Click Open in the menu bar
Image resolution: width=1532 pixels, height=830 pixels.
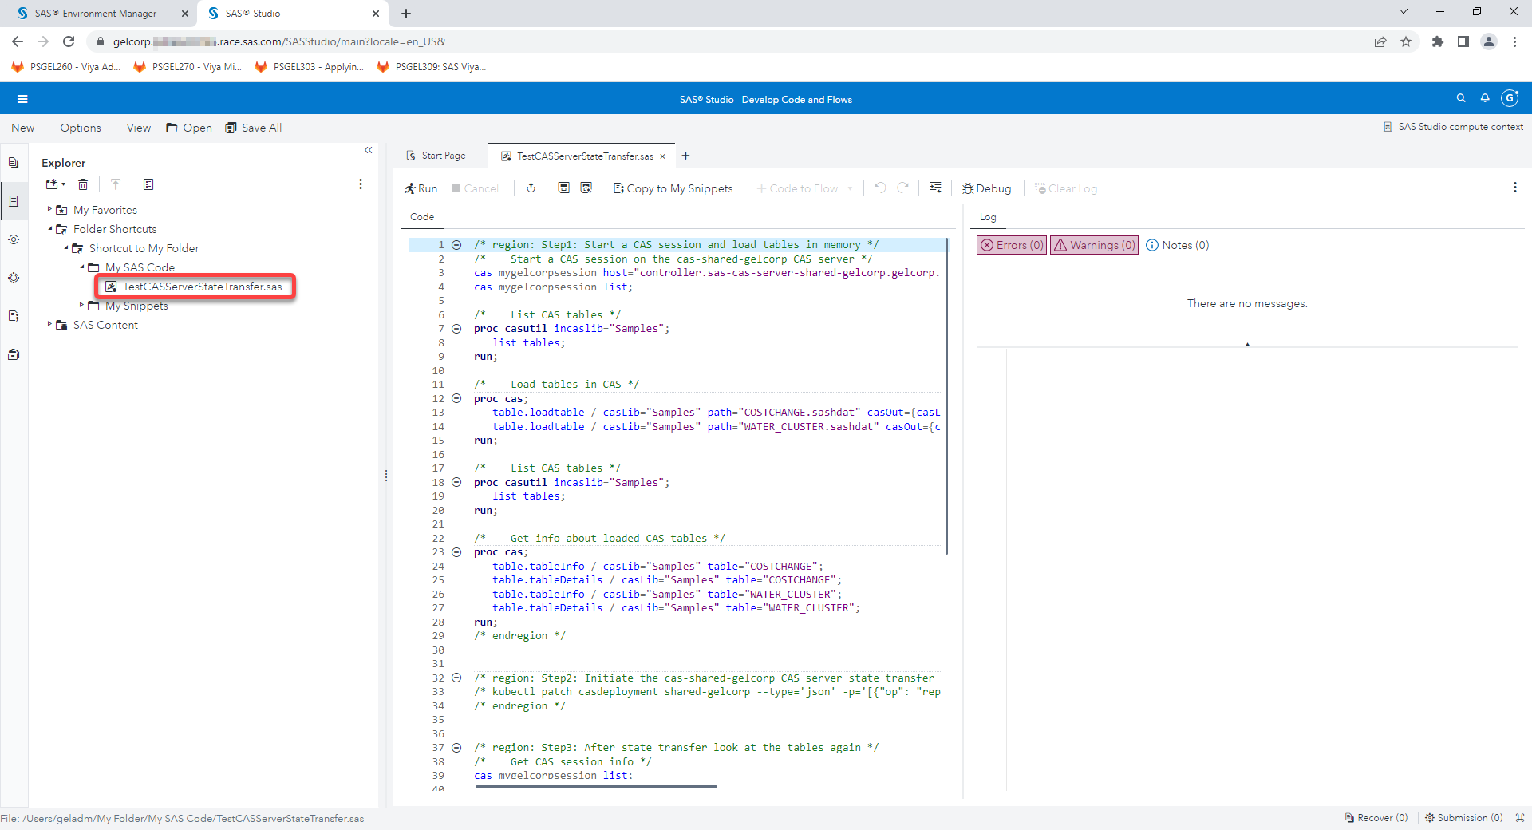[x=189, y=128]
